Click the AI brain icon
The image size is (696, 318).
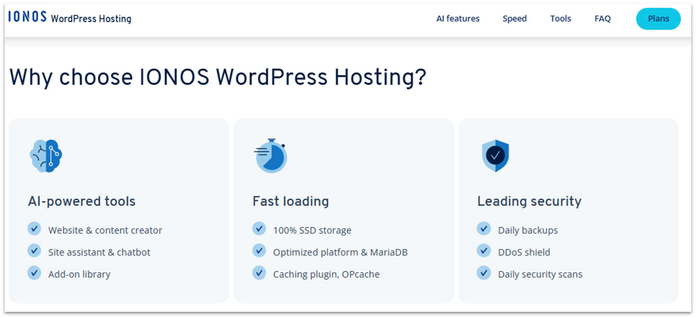click(46, 155)
